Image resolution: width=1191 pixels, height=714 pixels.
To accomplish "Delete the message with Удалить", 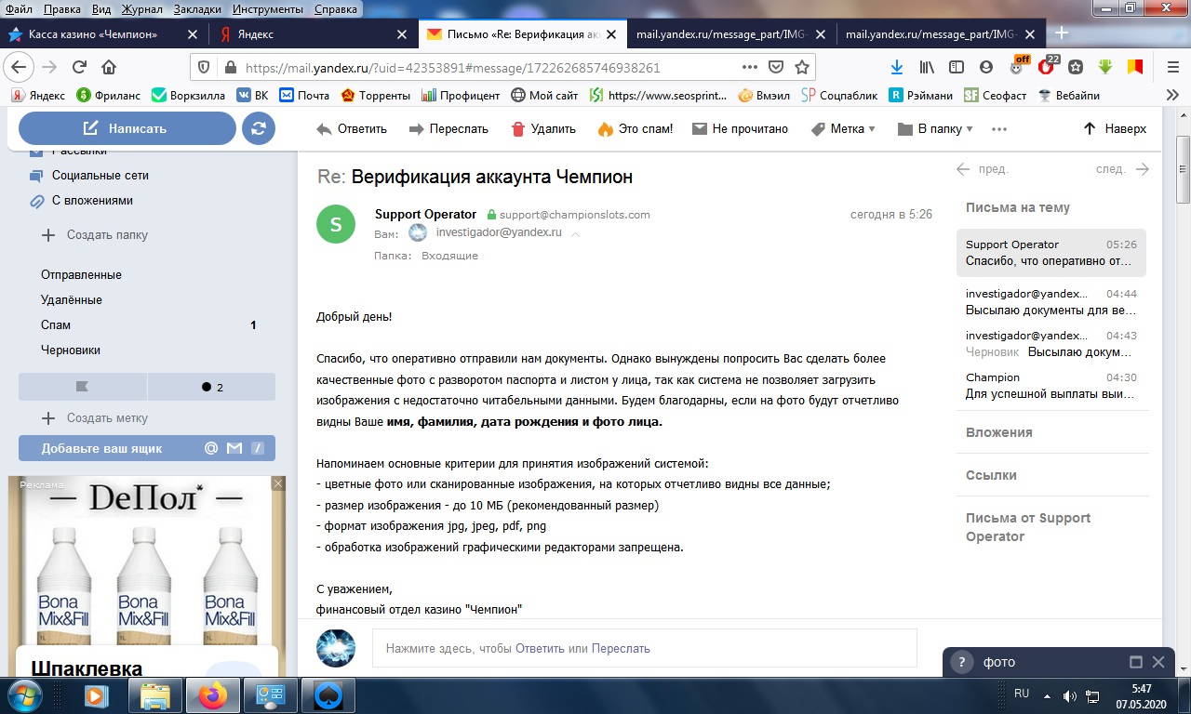I will (x=543, y=129).
